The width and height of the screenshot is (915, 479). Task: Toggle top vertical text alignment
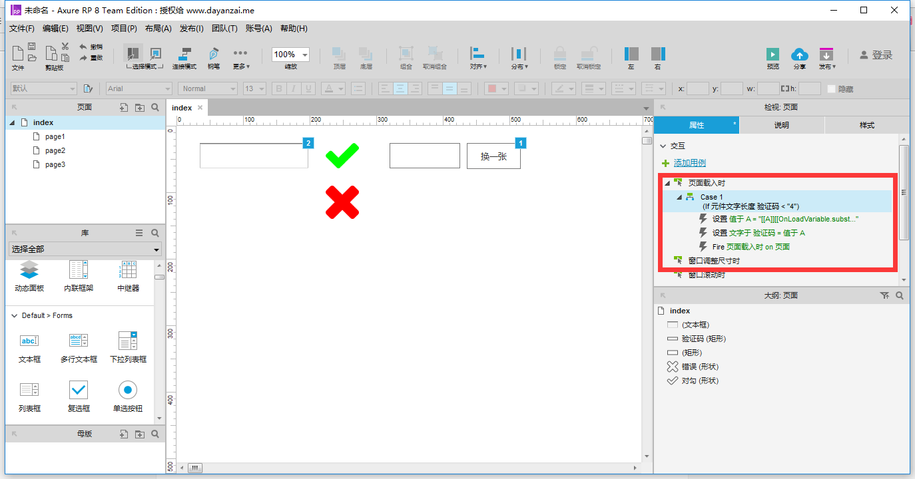435,88
